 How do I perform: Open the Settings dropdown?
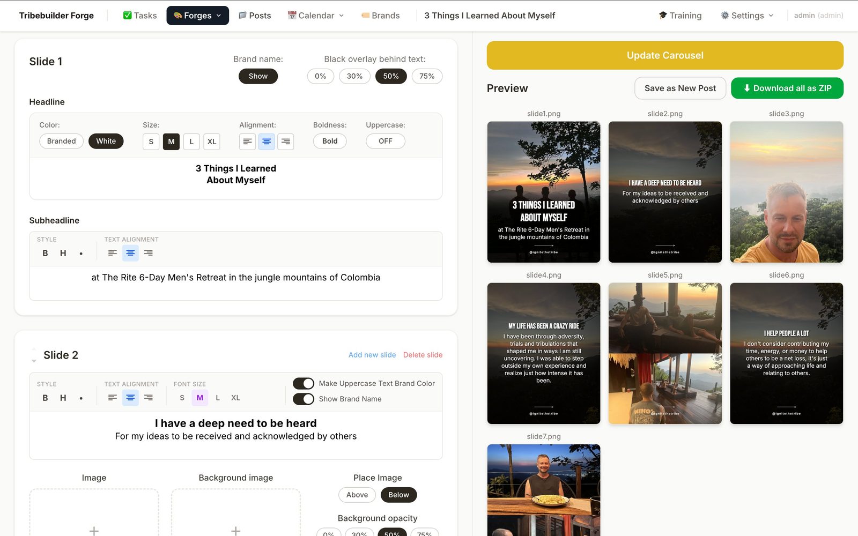pyautogui.click(x=747, y=16)
